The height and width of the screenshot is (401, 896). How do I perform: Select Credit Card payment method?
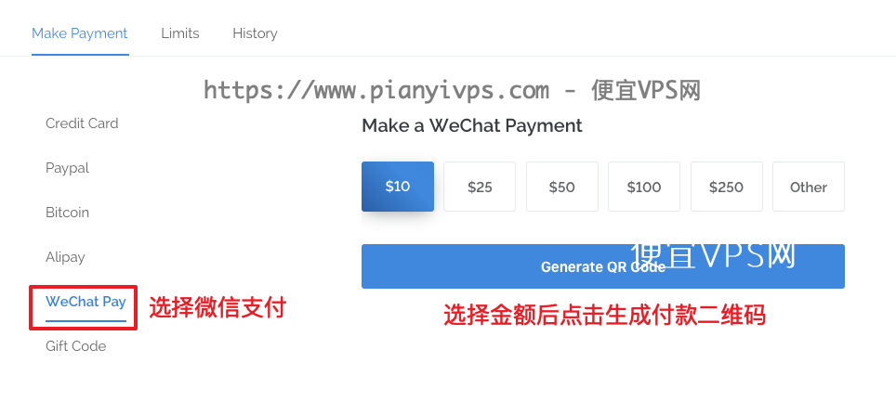click(x=82, y=123)
